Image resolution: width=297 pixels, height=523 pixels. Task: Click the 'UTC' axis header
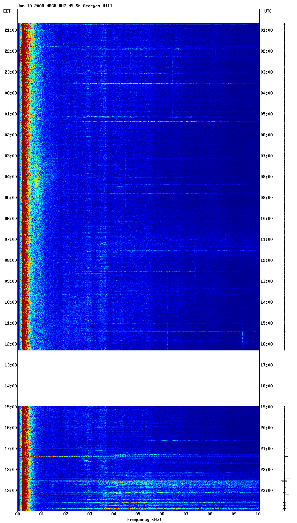click(268, 11)
